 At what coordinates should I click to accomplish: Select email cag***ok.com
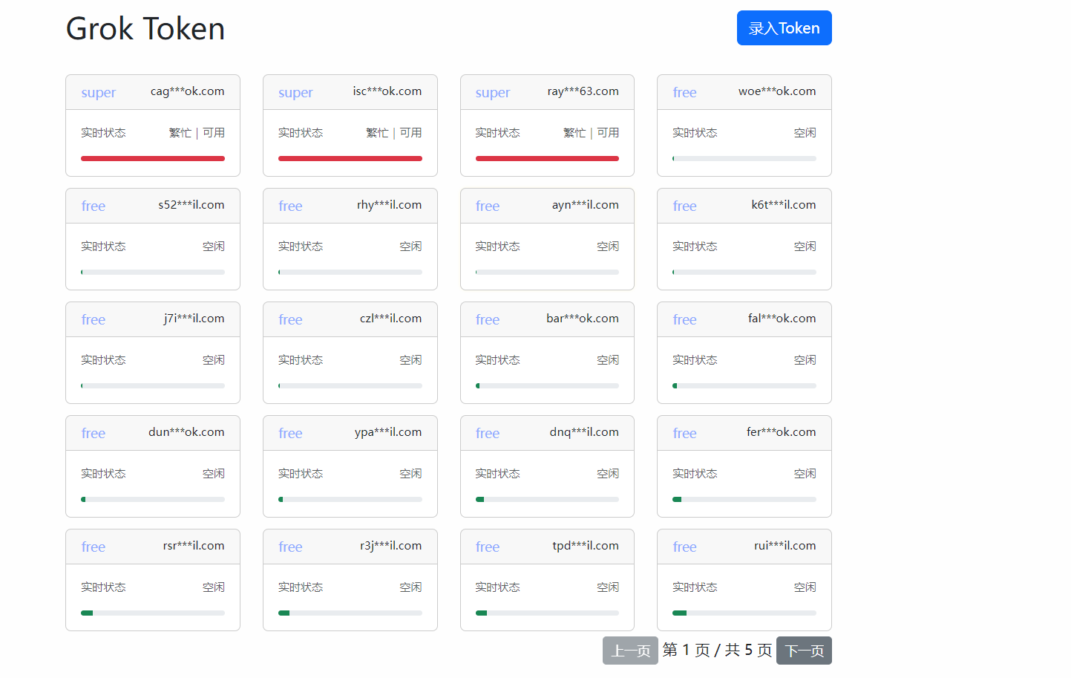(187, 91)
